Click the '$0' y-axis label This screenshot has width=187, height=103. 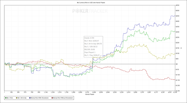point(177,64)
